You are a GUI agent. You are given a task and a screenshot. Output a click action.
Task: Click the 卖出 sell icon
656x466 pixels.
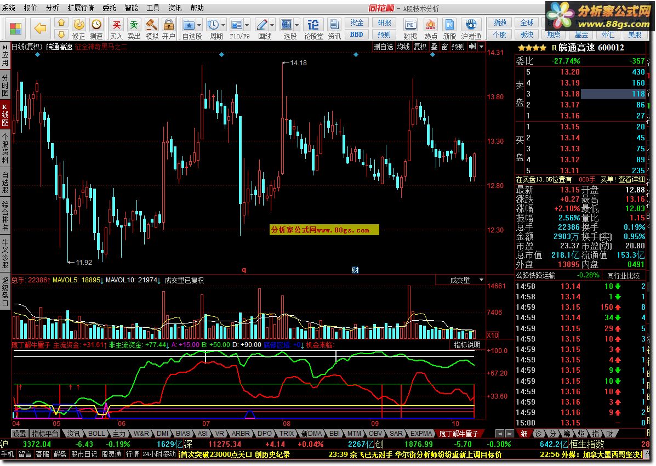click(134, 29)
